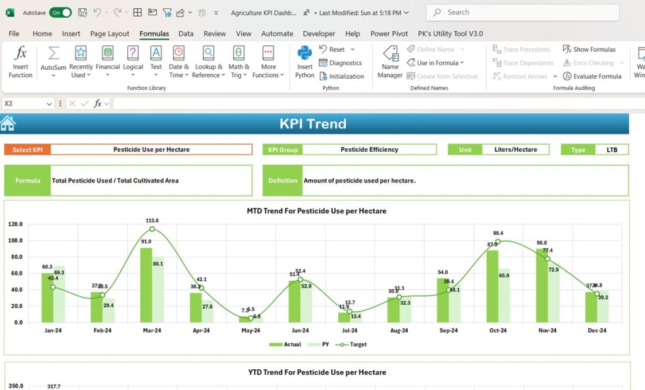
Task: Toggle the AutoSave switch off
Action: 60,13
